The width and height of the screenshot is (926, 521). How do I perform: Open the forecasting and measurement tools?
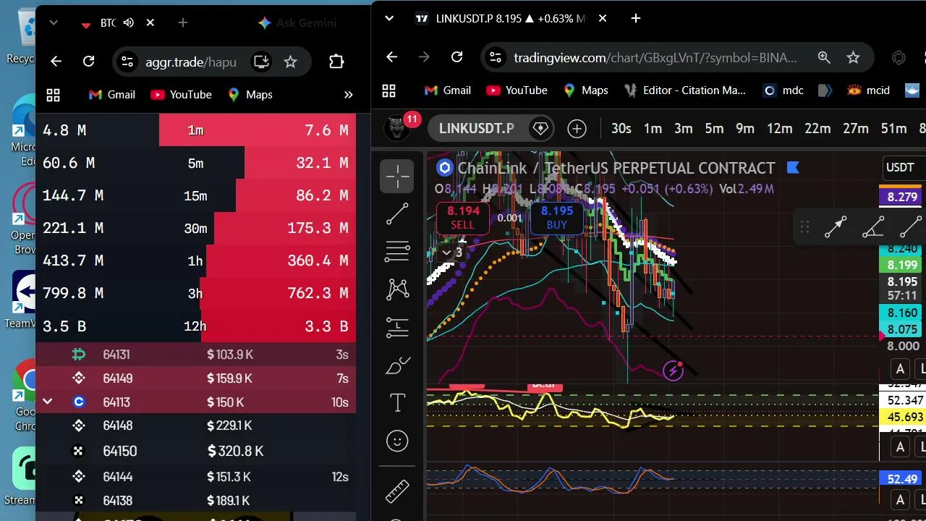[397, 327]
